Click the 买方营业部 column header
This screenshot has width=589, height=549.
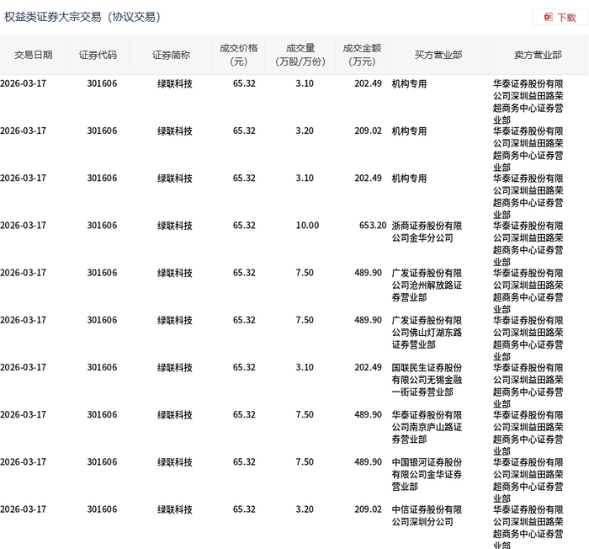pyautogui.click(x=438, y=55)
